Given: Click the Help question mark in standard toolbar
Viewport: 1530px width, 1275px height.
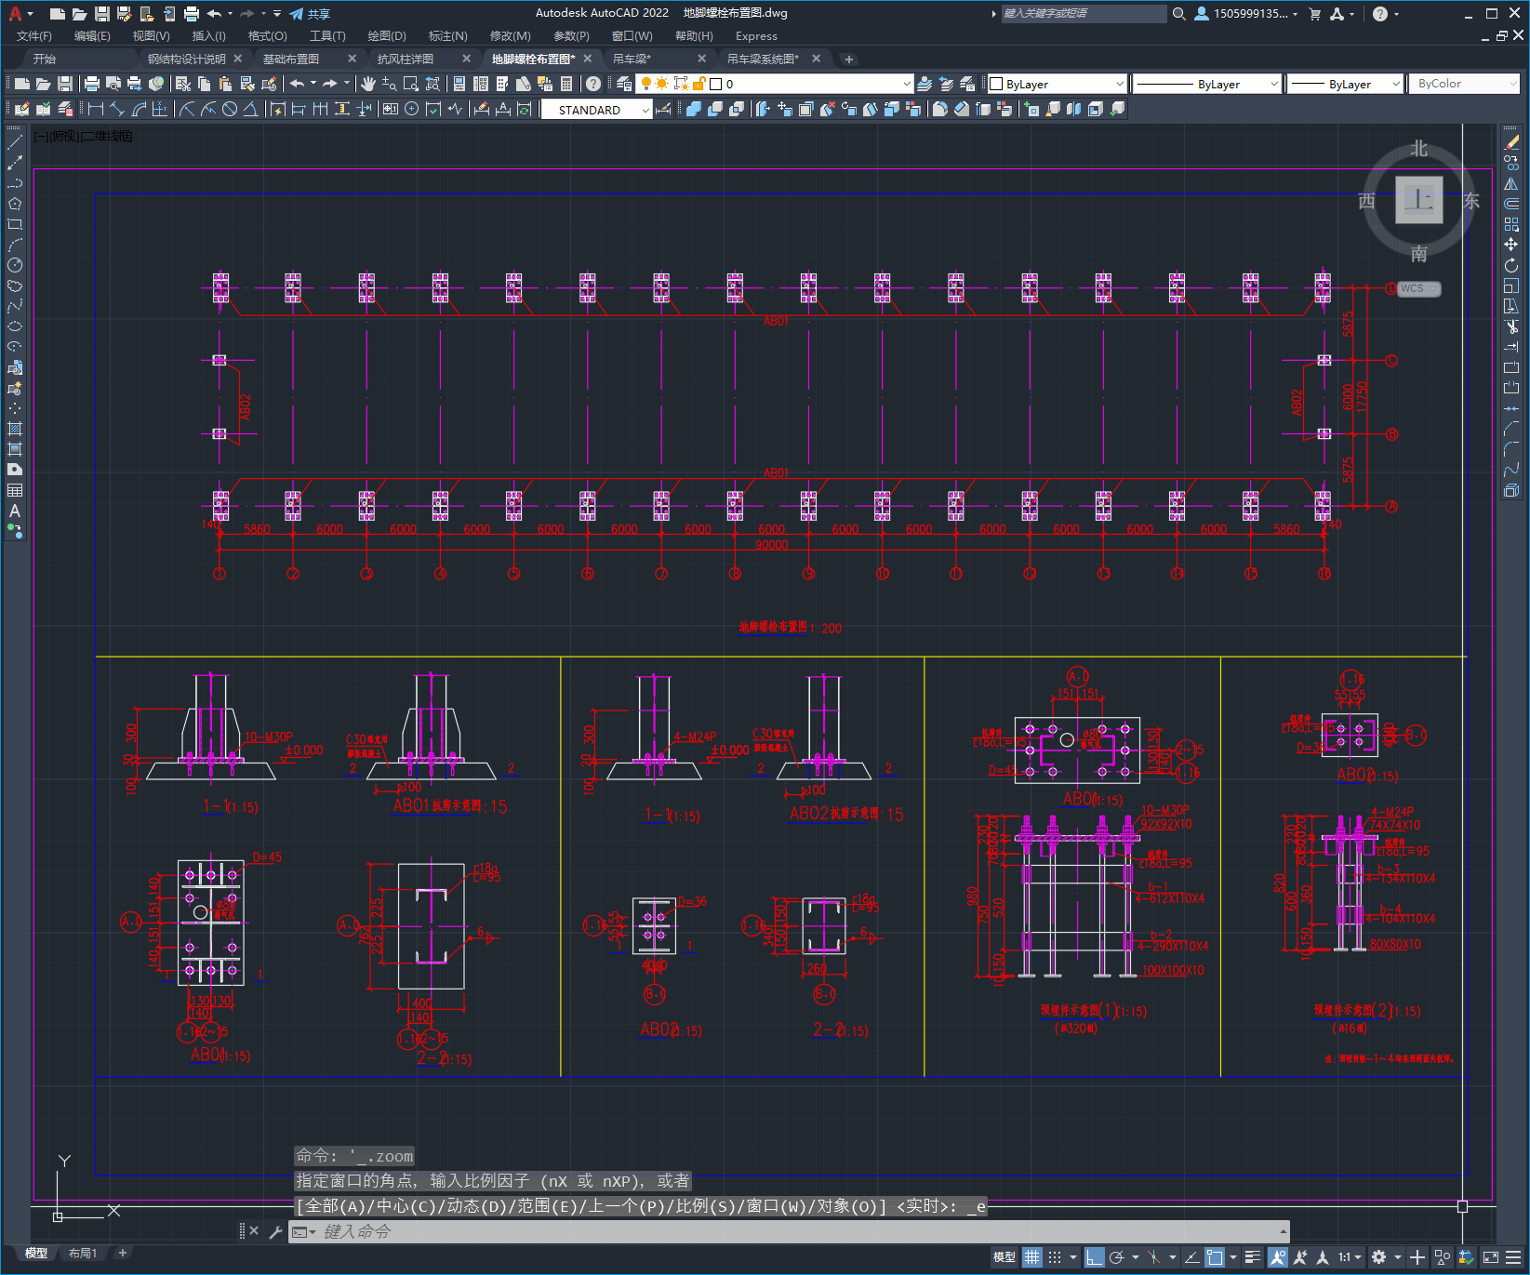Looking at the screenshot, I should tap(593, 84).
